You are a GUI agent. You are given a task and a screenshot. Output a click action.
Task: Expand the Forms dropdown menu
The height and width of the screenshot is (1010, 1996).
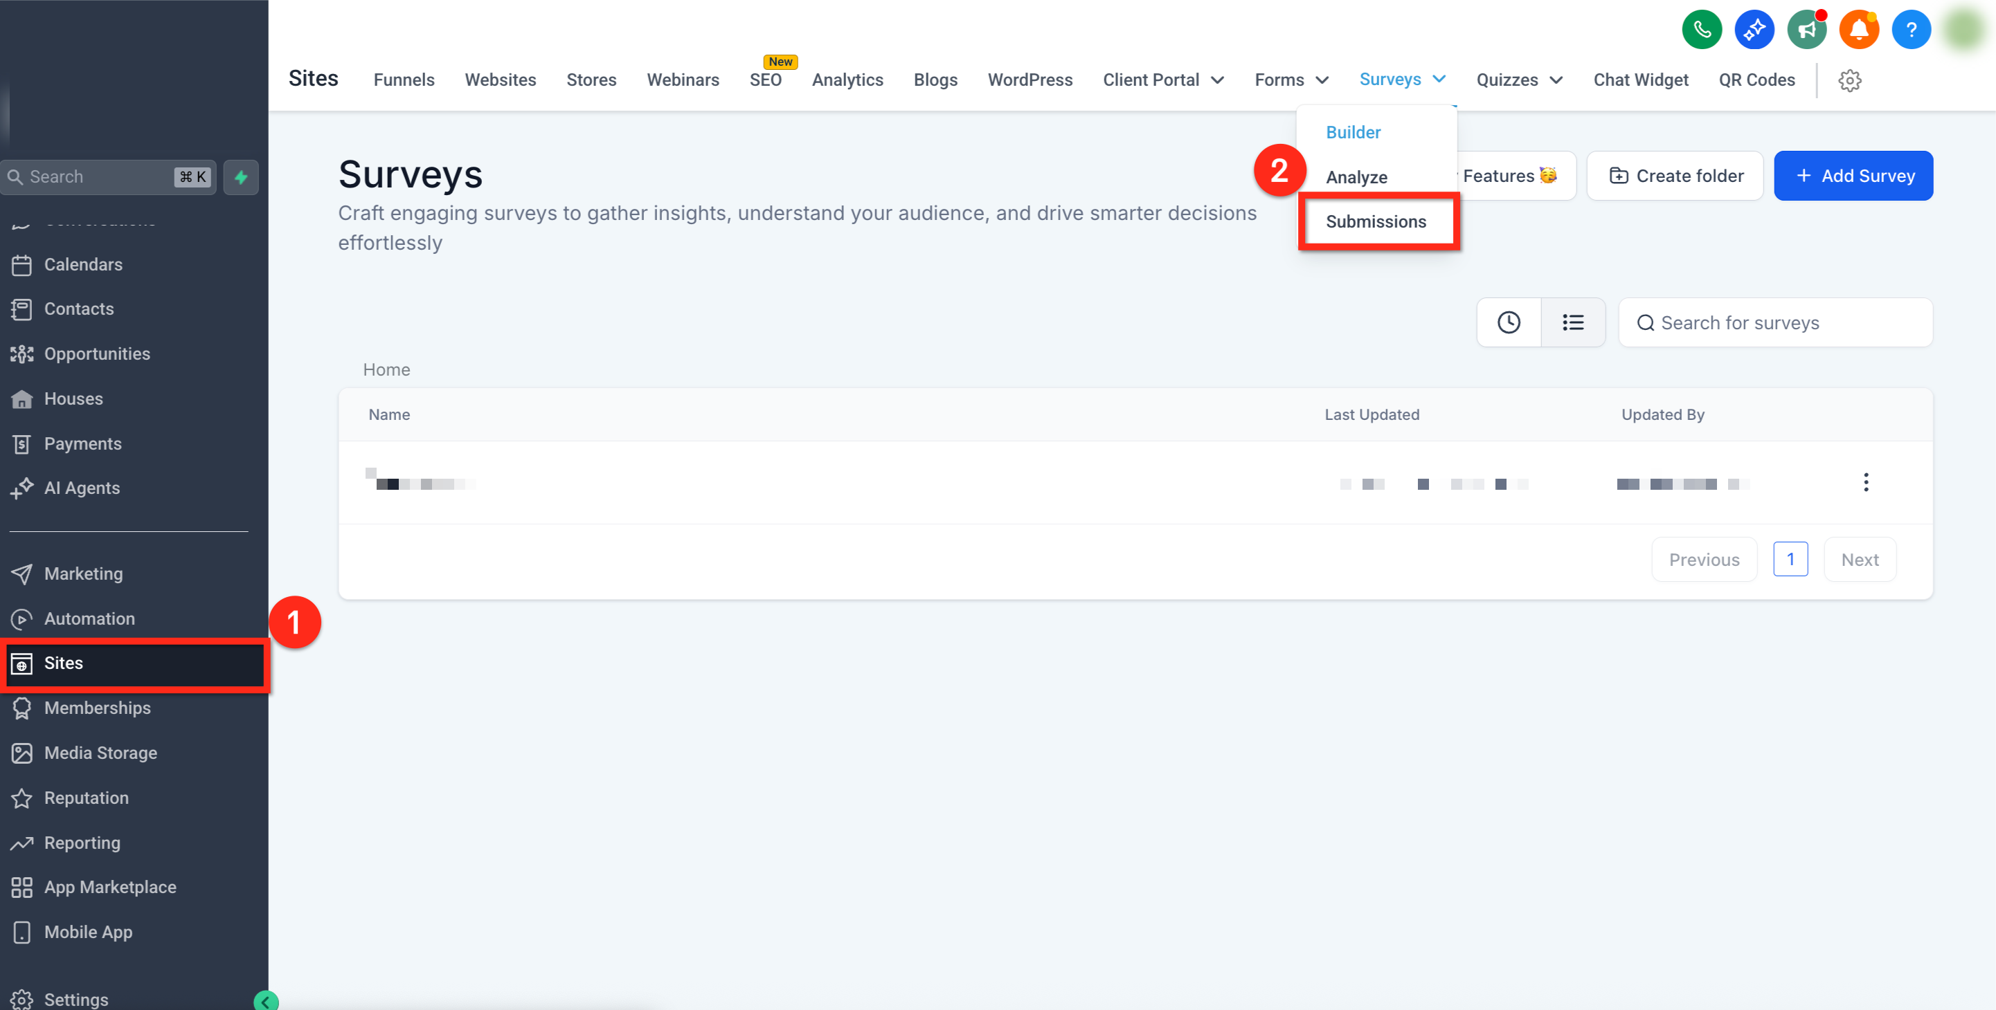(x=1292, y=80)
